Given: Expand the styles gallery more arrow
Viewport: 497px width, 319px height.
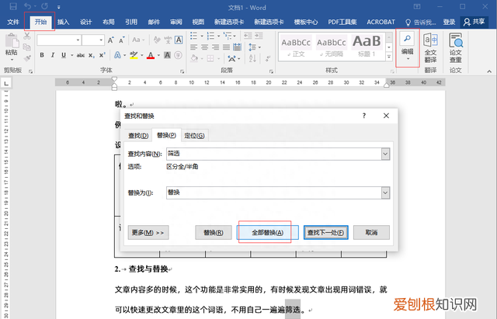Looking at the screenshot, I should [389, 57].
